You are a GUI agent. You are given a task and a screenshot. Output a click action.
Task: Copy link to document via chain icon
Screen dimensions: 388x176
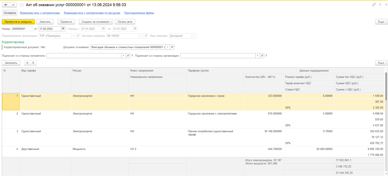[x=374, y=5]
